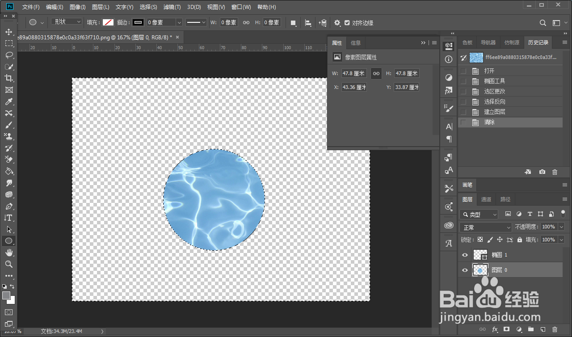The height and width of the screenshot is (337, 572).
Task: Open path options gear menu
Action: (x=337, y=23)
